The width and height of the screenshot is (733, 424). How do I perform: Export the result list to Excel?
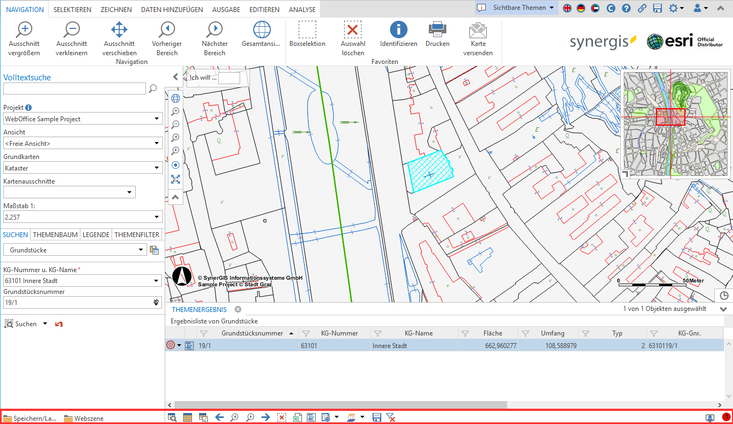click(297, 417)
